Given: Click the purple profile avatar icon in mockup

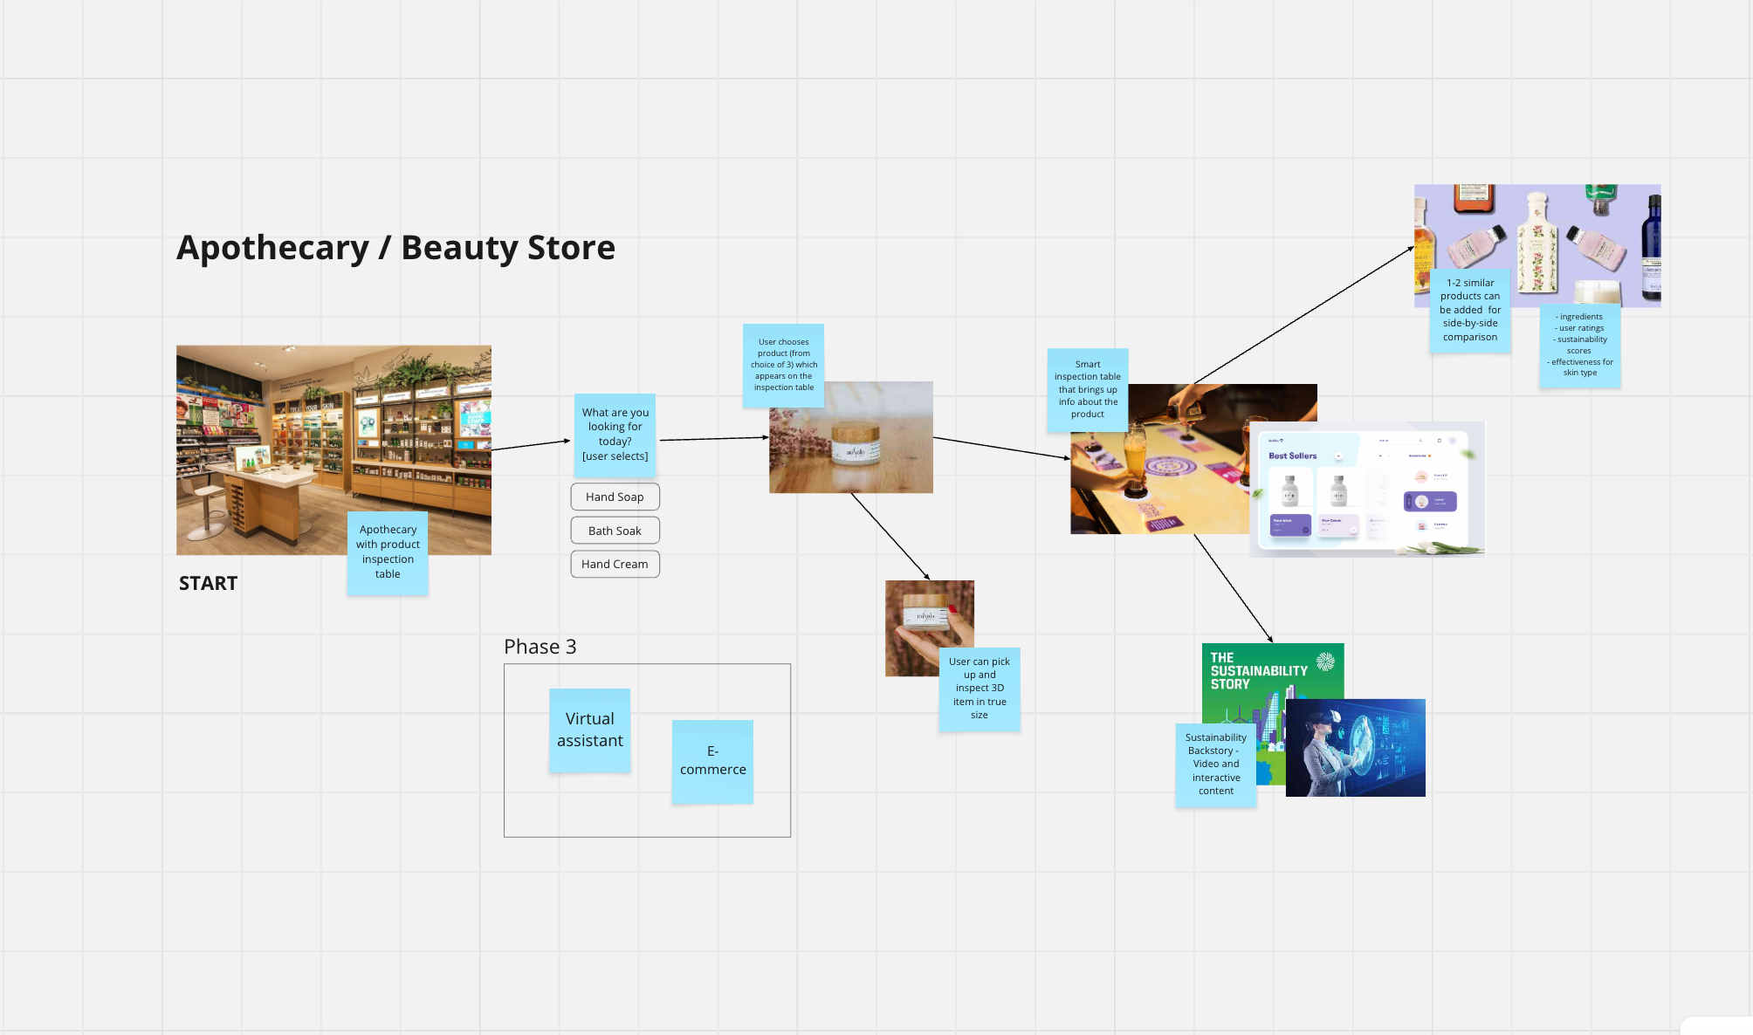Looking at the screenshot, I should [1453, 441].
